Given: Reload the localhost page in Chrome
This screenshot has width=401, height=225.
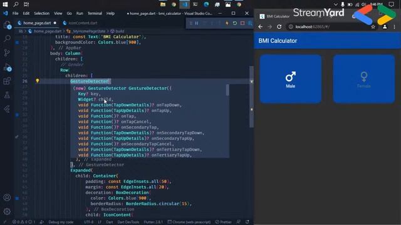Looking at the screenshot, I should [279, 27].
